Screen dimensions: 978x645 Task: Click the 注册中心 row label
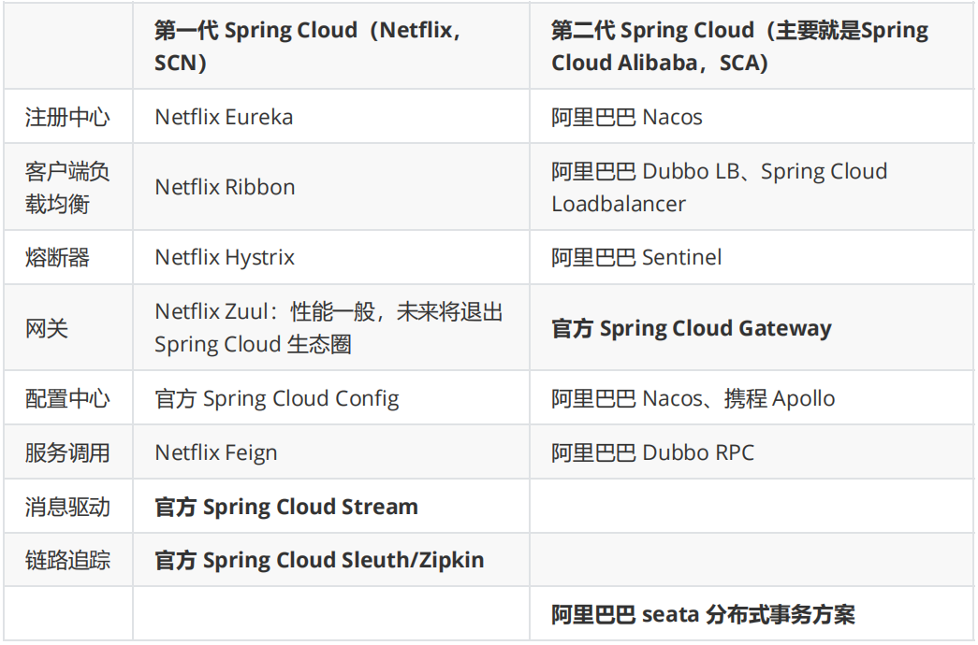(x=68, y=117)
